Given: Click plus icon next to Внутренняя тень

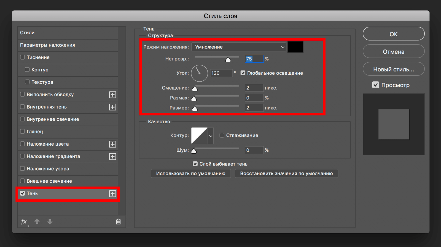Looking at the screenshot, I should (x=112, y=107).
